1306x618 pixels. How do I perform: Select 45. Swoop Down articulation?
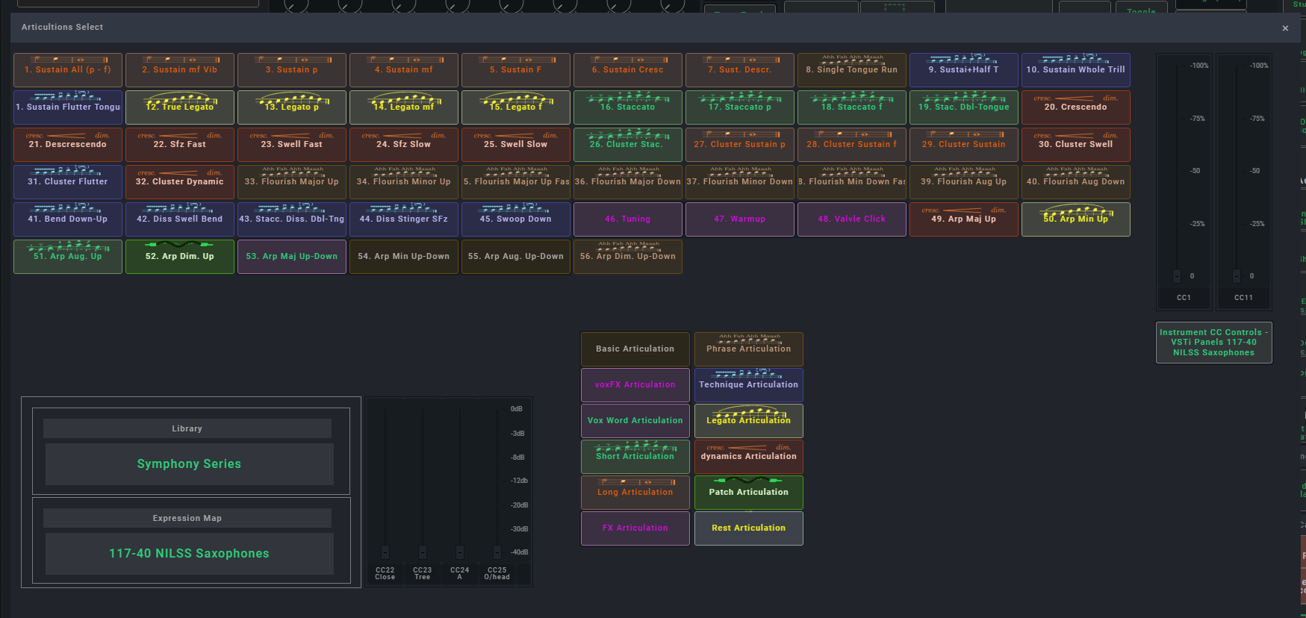coord(516,219)
